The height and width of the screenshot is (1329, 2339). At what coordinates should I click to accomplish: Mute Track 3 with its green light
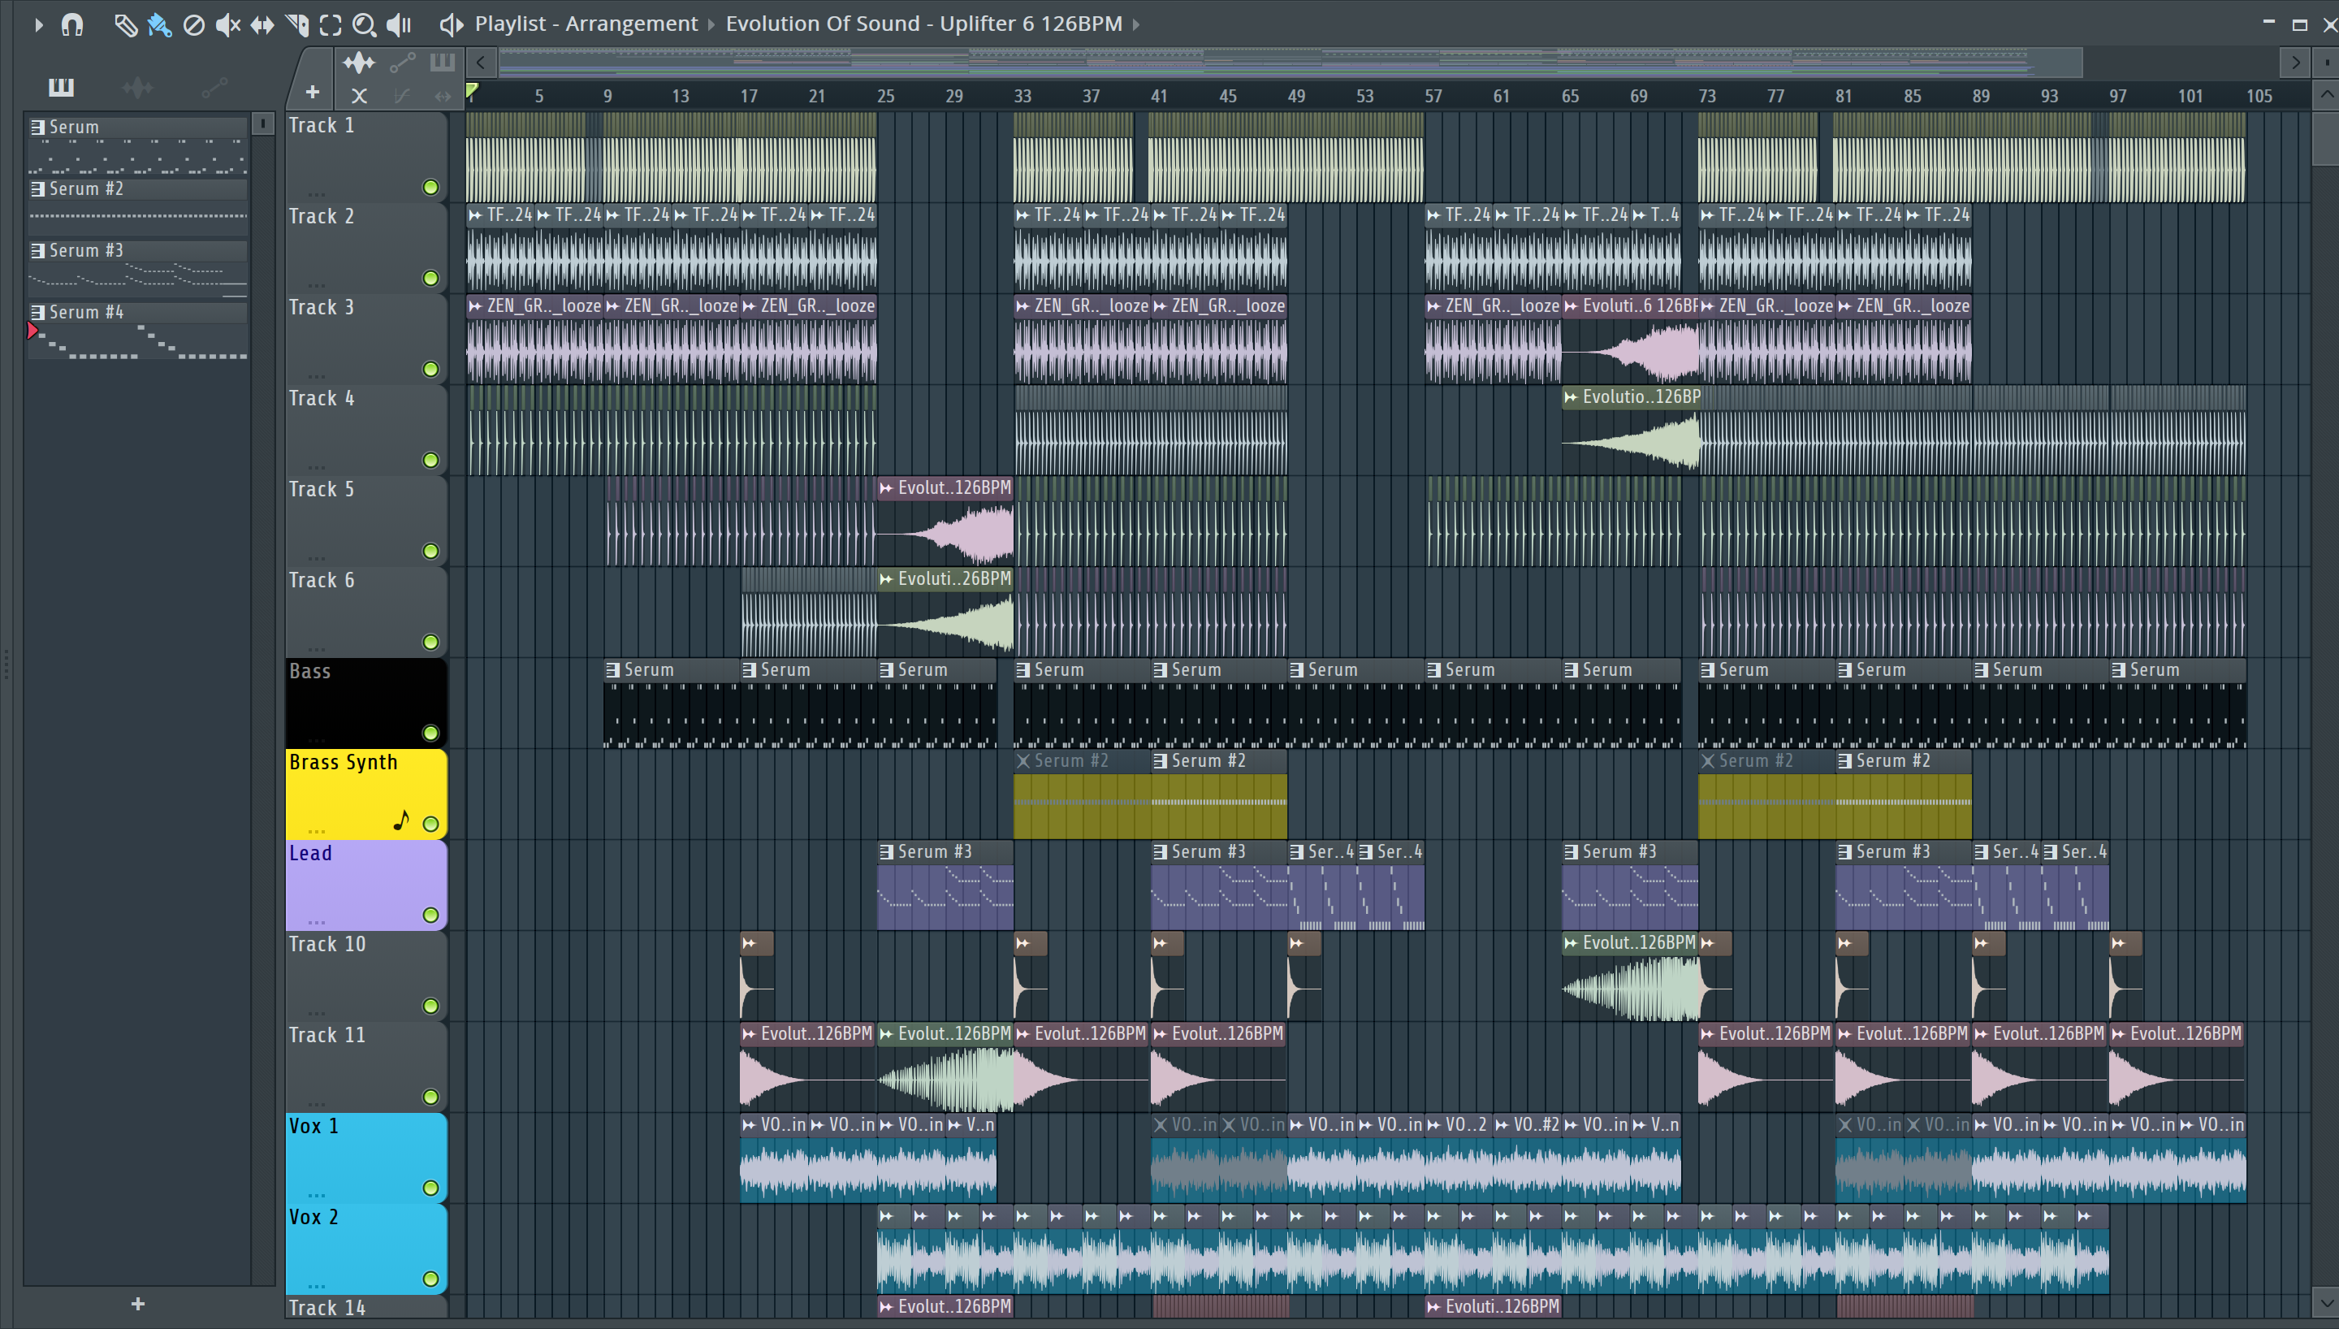coord(430,370)
